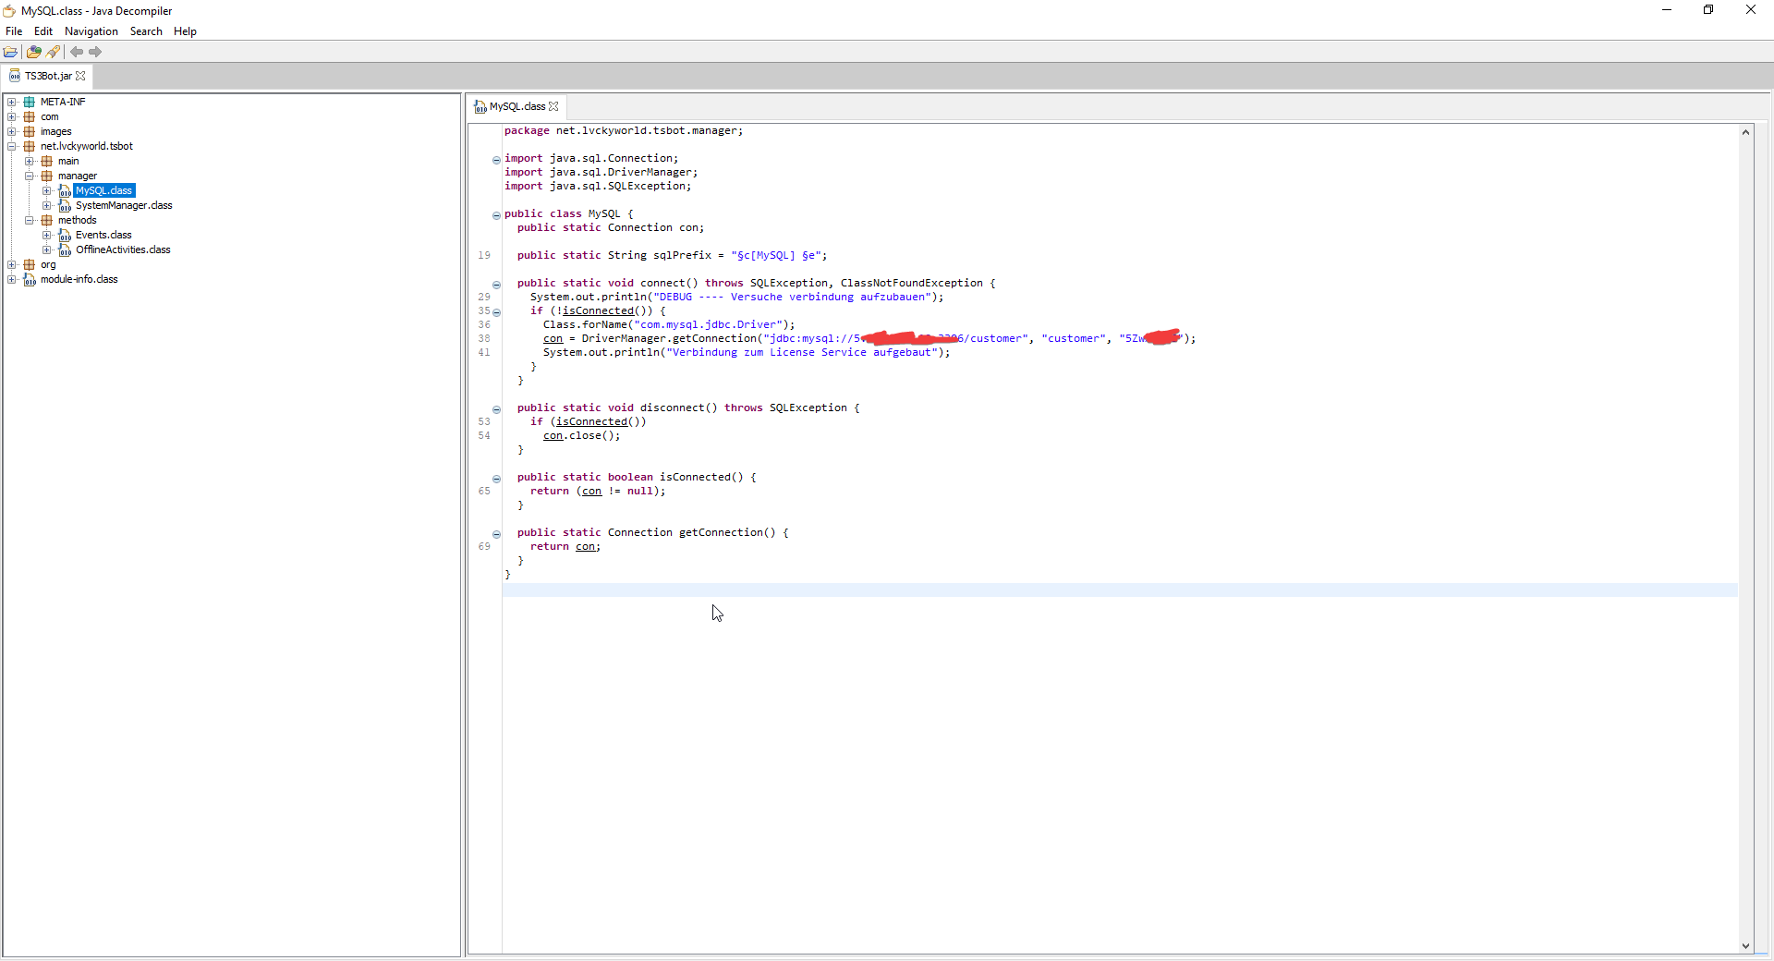Screen dimensions: 1774x961
Task: Close the TS3Bot.jar tab
Action: coord(81,77)
